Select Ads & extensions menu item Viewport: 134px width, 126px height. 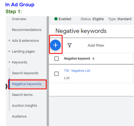[x=25, y=41]
